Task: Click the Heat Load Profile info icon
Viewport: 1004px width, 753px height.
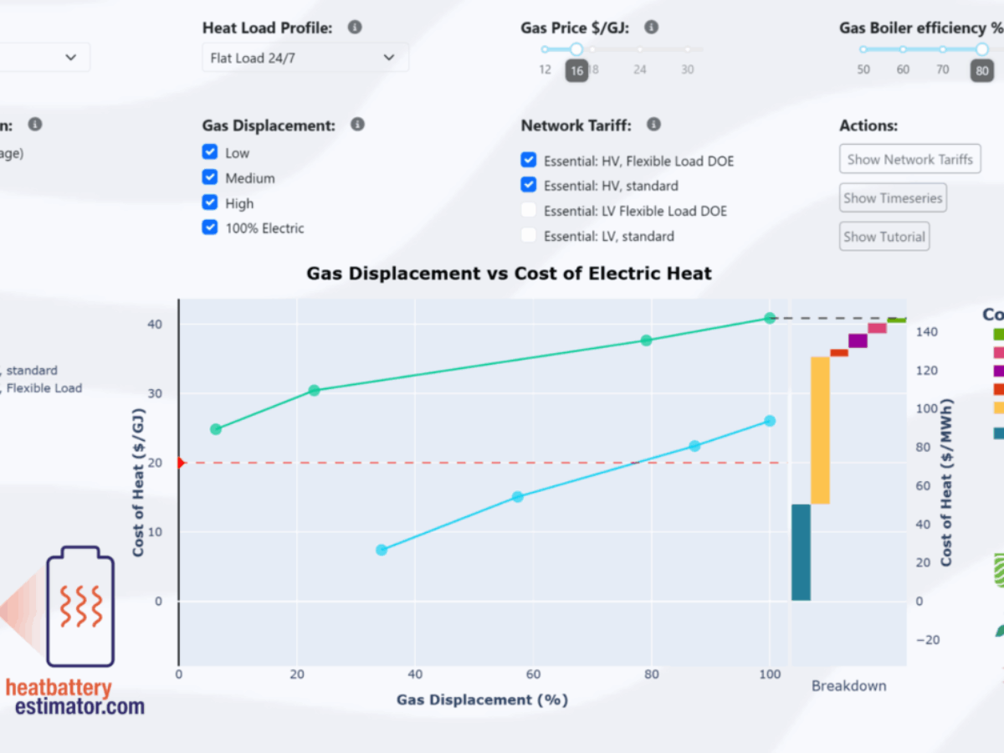Action: point(355,28)
